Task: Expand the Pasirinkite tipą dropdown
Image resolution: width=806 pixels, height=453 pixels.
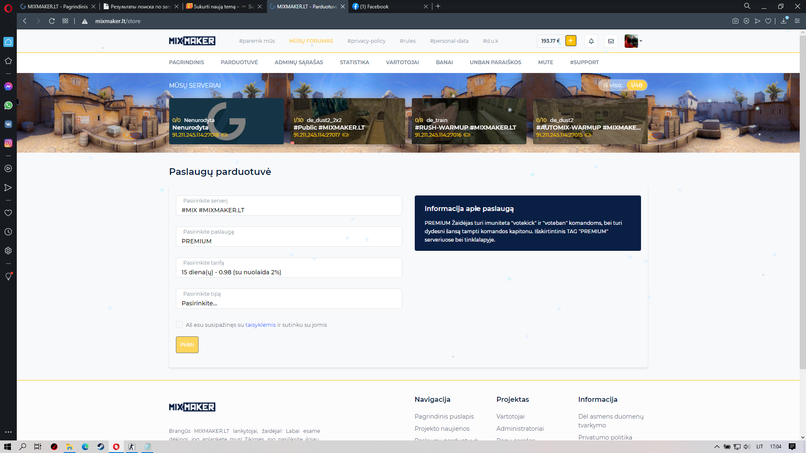Action: pos(289,299)
